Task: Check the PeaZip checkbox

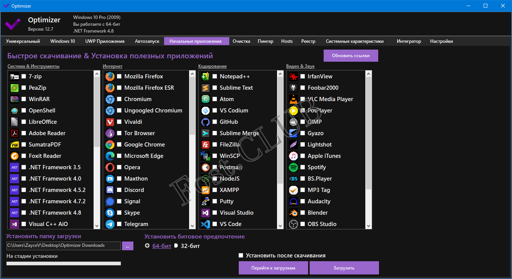Action: point(24,88)
